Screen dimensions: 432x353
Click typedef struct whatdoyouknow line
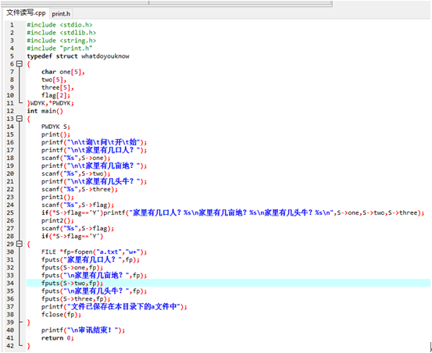point(78,56)
